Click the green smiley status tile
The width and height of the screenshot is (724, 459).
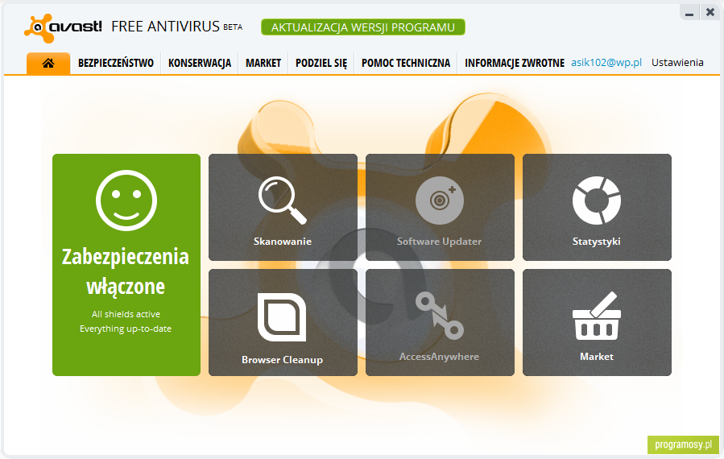126,265
